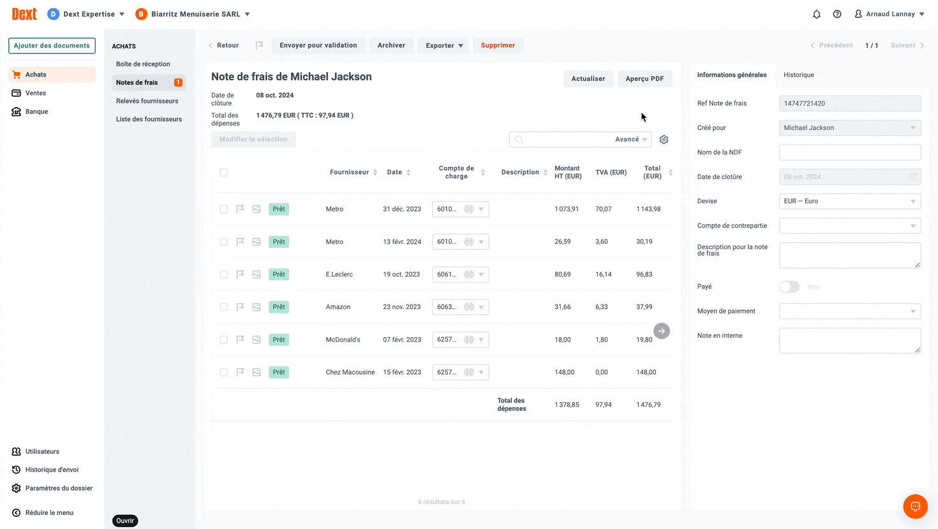Tick checkbox for Amazon row

224,307
